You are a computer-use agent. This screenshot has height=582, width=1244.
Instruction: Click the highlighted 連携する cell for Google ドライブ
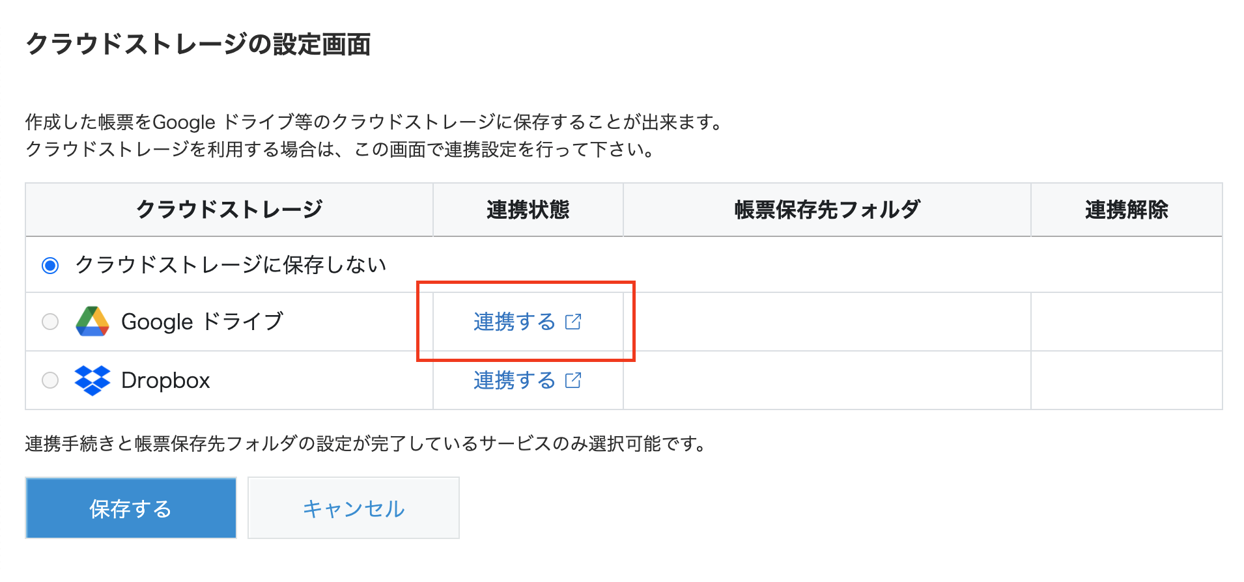click(x=526, y=322)
